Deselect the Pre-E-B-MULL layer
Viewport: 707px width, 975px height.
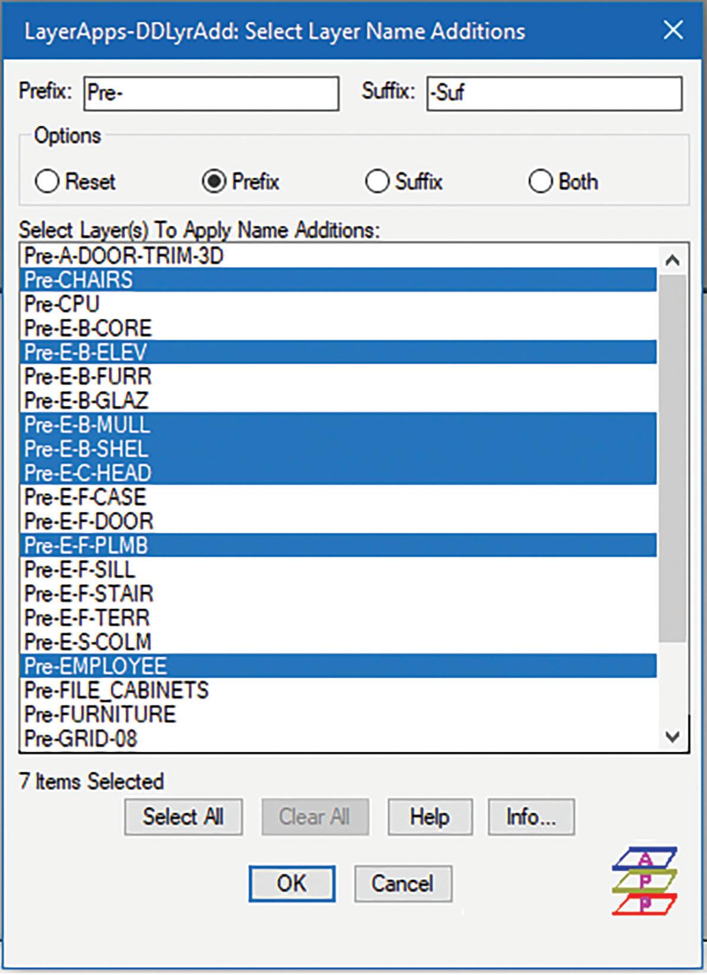click(x=338, y=425)
